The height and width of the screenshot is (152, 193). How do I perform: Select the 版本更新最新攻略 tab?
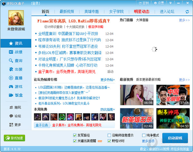148,80
